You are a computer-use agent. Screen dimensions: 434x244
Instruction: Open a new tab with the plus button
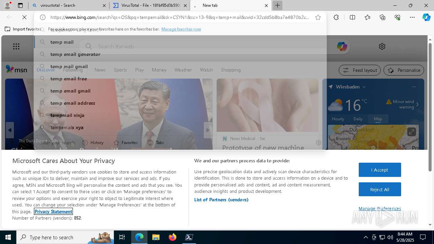(x=277, y=5)
